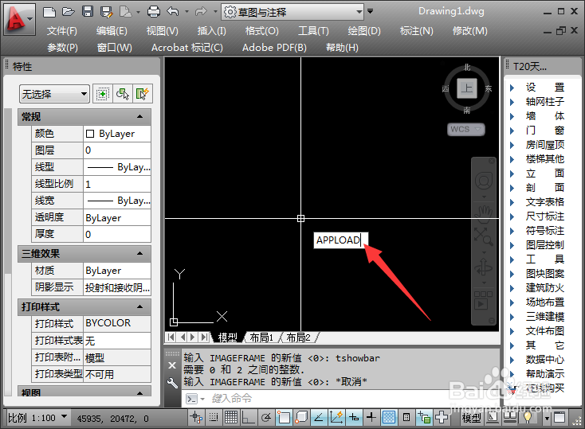Click 尺寸标注 in T20 panel
Viewport: 585px width, 429px height.
pos(544,216)
